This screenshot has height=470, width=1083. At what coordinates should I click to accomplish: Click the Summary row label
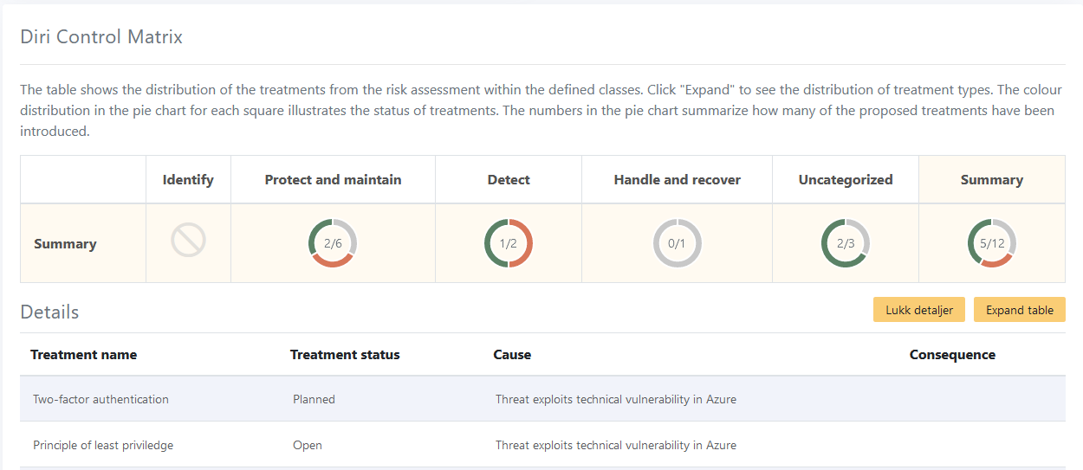[65, 244]
